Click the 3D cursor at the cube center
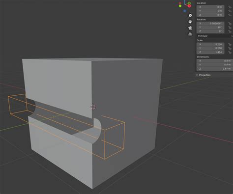Screen dimensions: 233x194 (93, 107)
